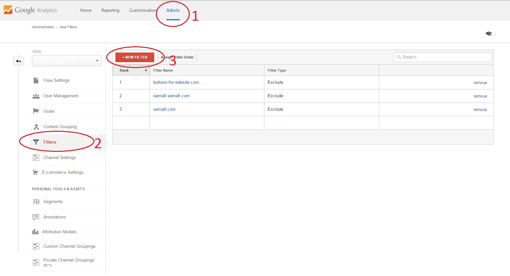Open the semalt.semalt.com filter
Image resolution: width=510 pixels, height=276 pixels.
171,96
